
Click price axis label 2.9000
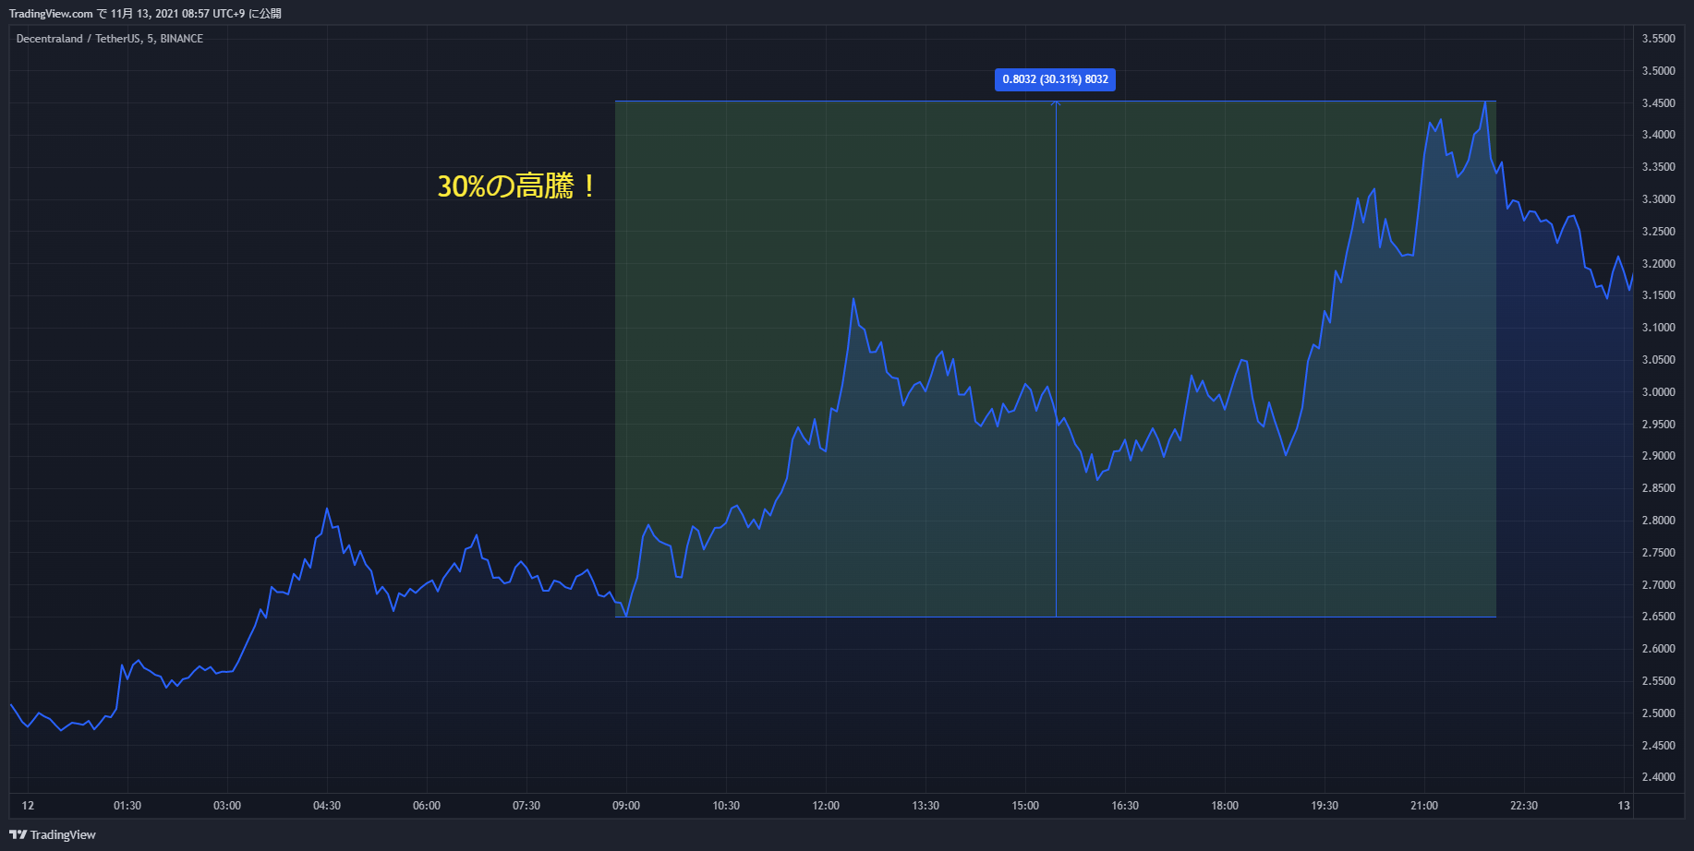1658,456
